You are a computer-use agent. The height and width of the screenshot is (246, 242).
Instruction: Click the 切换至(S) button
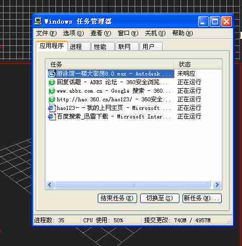[159, 198]
